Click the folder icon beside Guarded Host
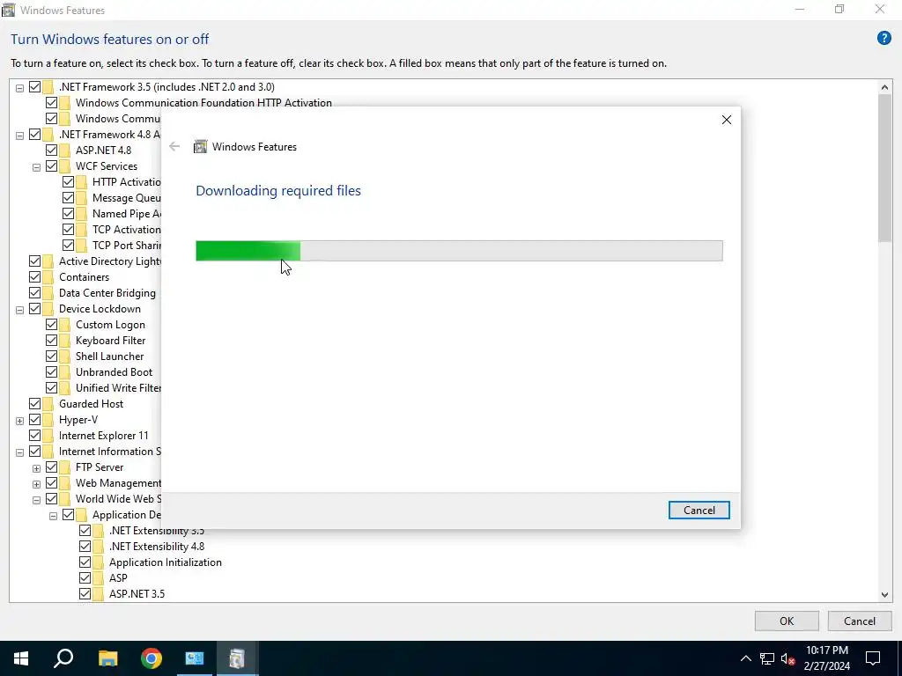Screen dimensions: 902x676 click(48, 404)
